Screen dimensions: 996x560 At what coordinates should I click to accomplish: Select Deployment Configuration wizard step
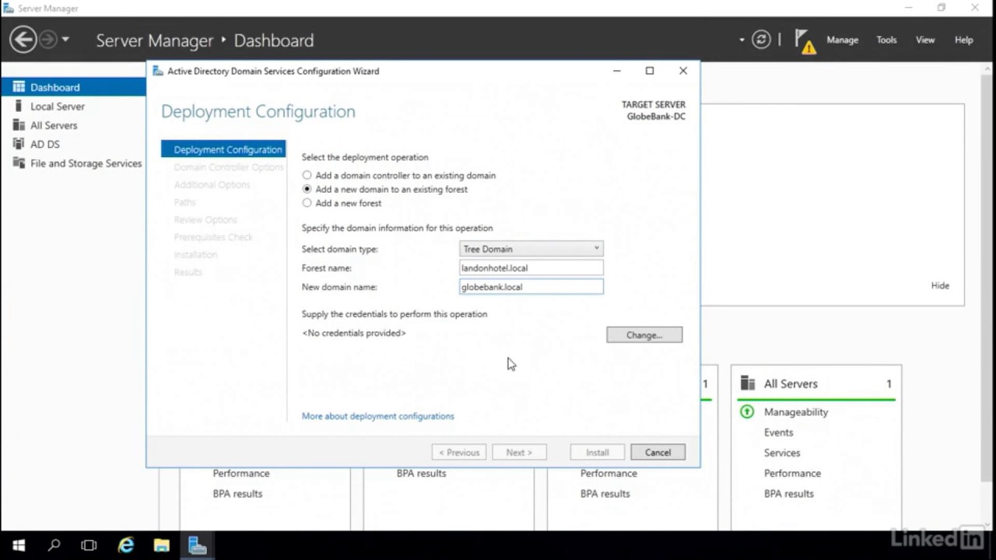[x=223, y=149]
